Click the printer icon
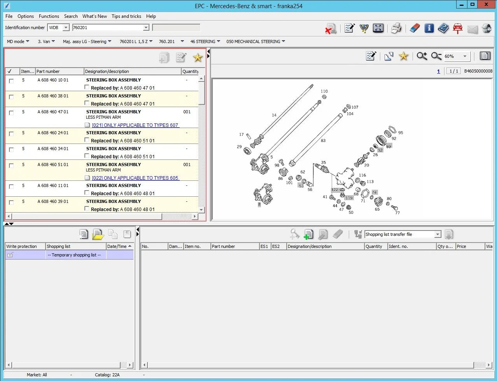The width and height of the screenshot is (497, 381). pyautogui.click(x=396, y=28)
